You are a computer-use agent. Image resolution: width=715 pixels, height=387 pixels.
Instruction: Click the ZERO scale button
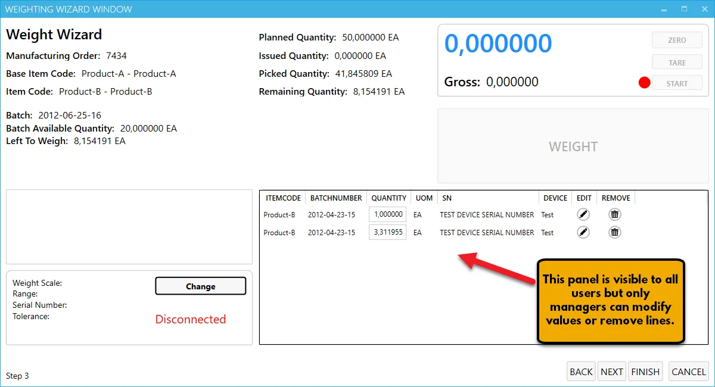(x=677, y=40)
